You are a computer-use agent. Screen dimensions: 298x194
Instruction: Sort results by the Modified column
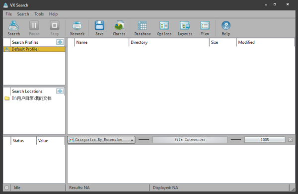pyautogui.click(x=265, y=42)
